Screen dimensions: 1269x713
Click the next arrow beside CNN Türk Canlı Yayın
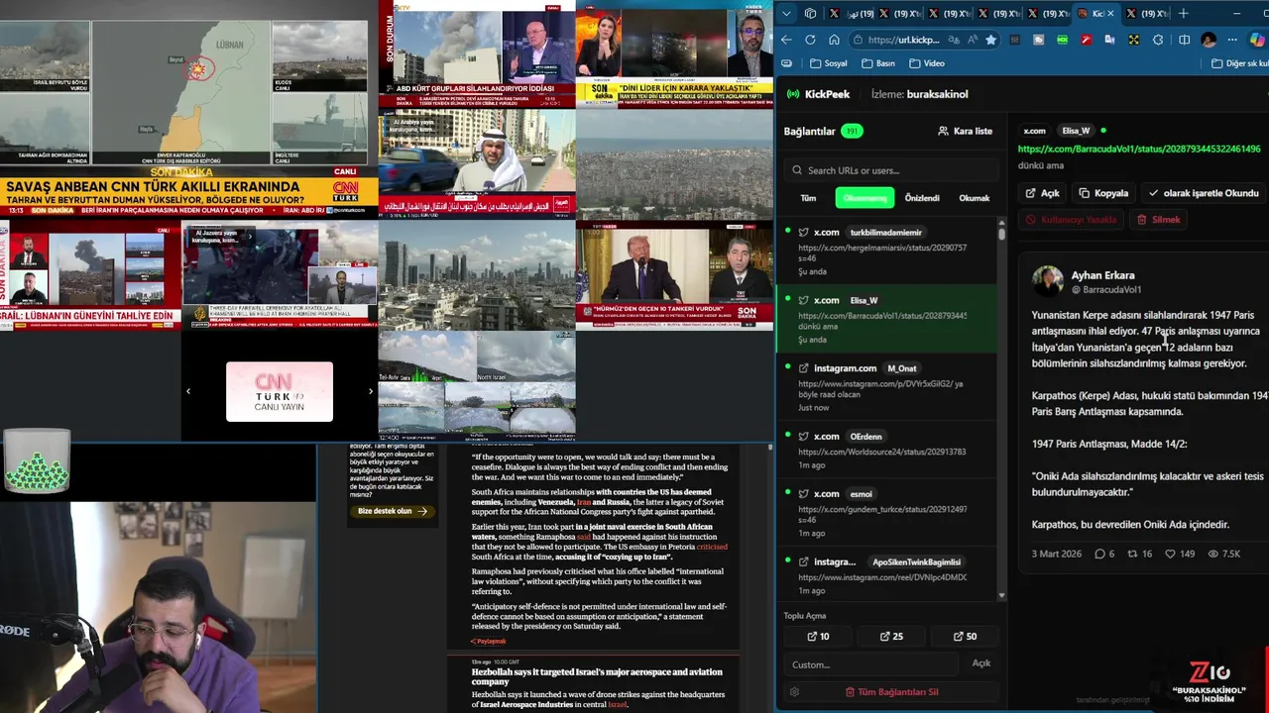point(371,391)
